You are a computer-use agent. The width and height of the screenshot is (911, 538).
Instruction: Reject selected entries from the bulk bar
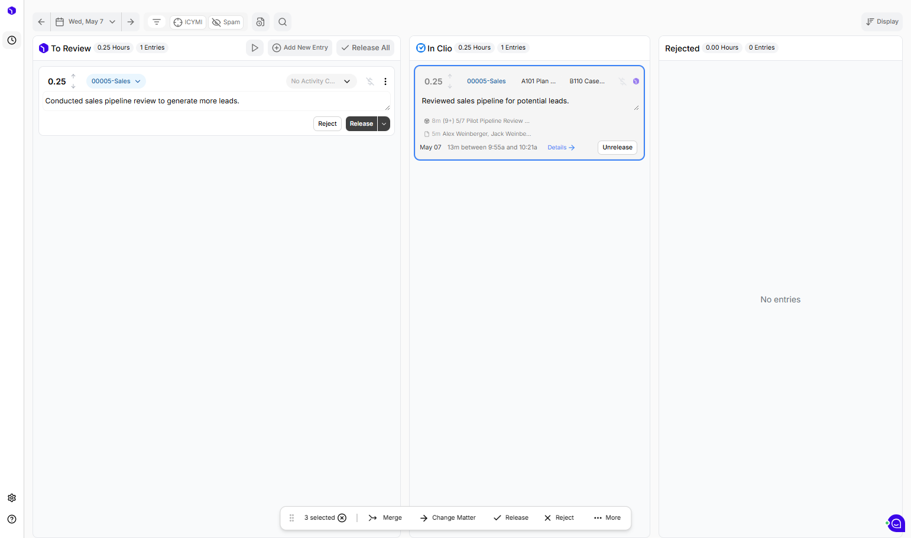[x=559, y=518]
